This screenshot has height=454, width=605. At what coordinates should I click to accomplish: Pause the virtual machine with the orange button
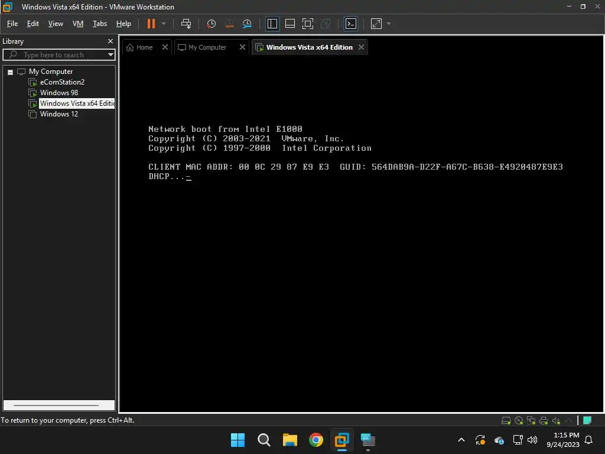click(x=151, y=24)
